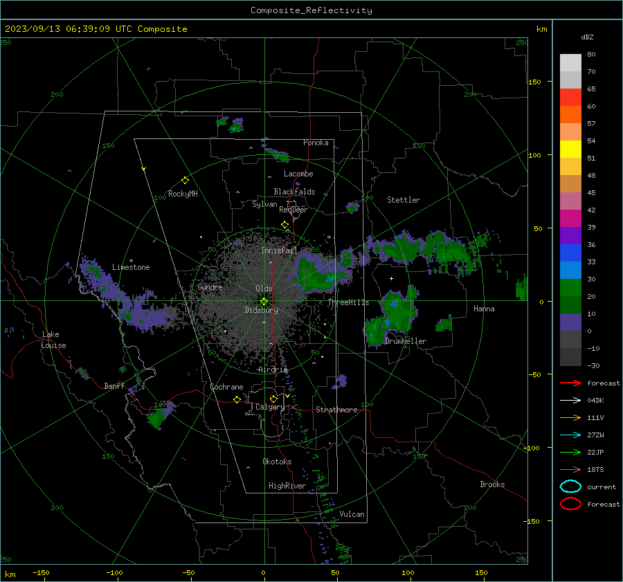Click the yellow arrow marker northeast of Calgary
This screenshot has width=623, height=582.
288,396
